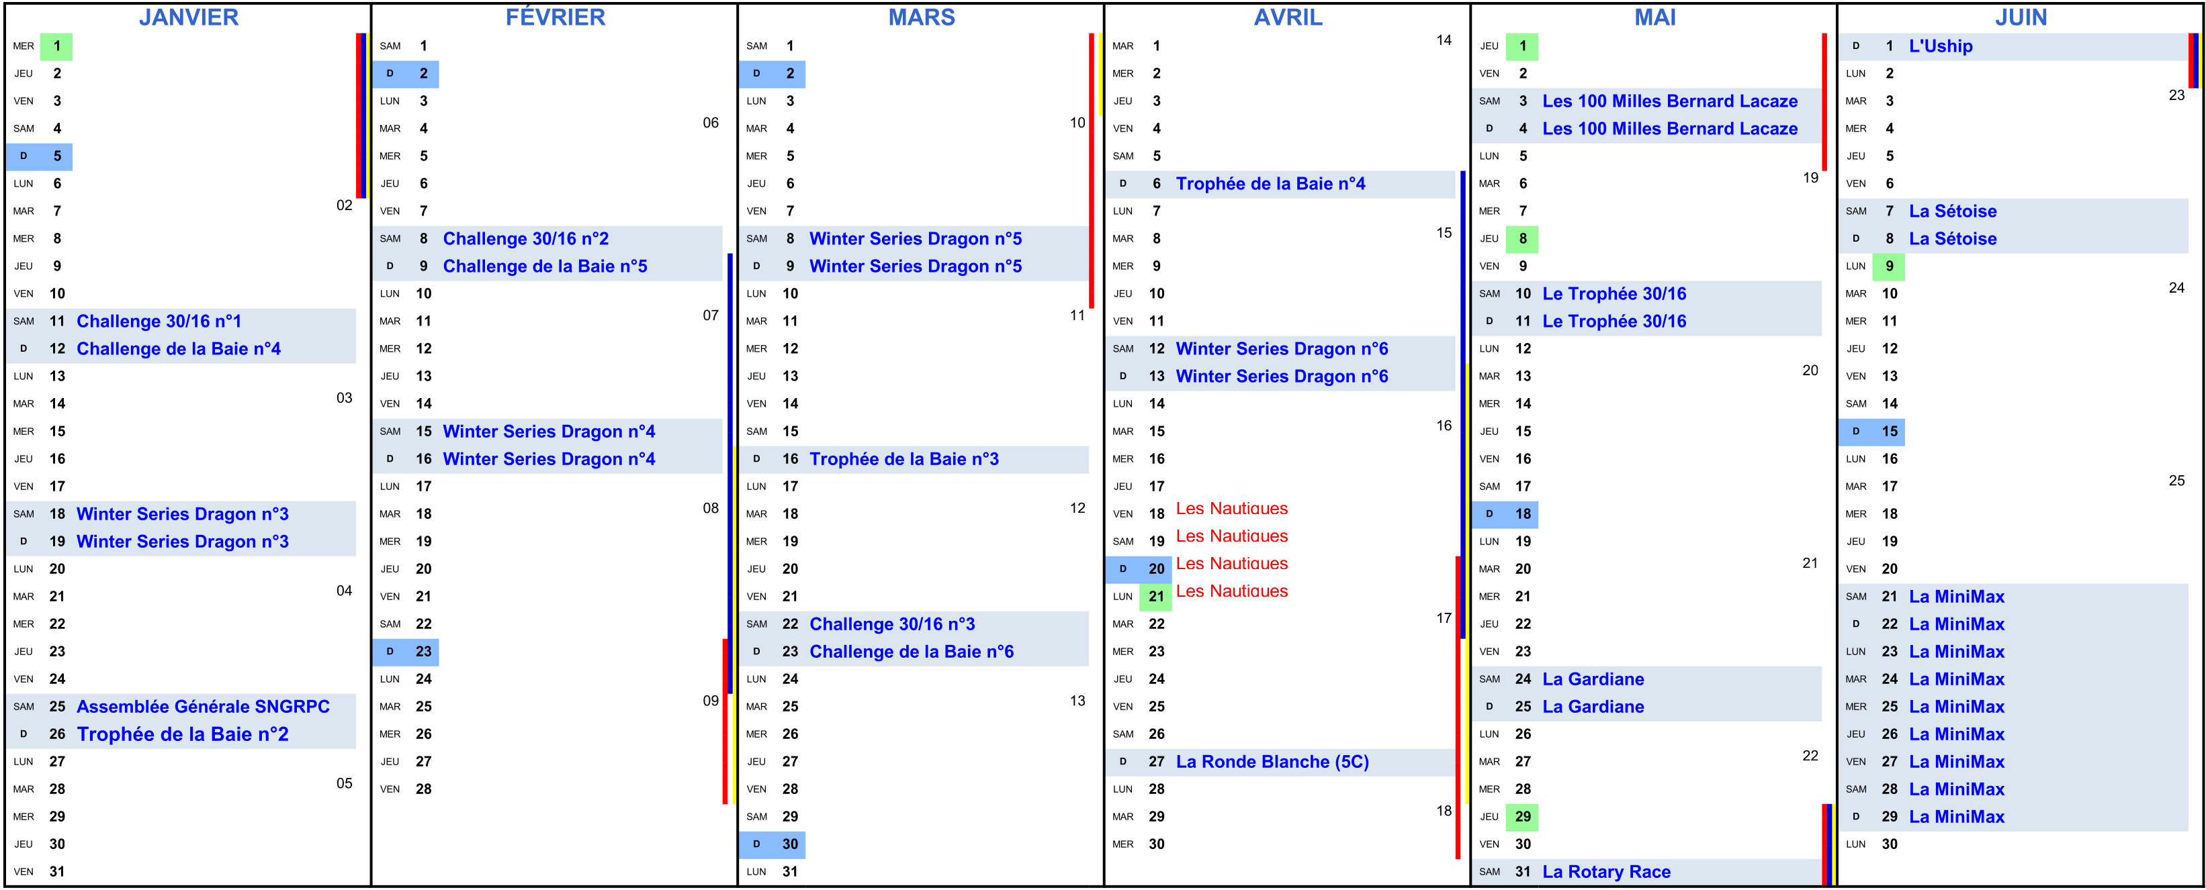Select Trophée de la Baie n°2 entry

(x=183, y=734)
